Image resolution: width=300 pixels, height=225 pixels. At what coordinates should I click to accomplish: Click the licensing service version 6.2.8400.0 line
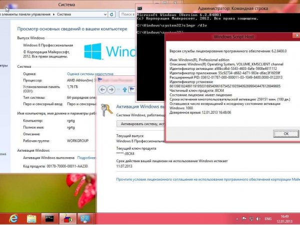tap(228, 51)
